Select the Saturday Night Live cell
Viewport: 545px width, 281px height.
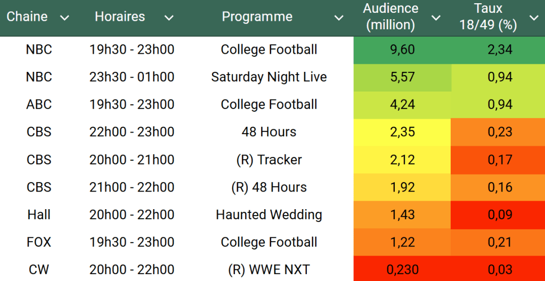[269, 77]
